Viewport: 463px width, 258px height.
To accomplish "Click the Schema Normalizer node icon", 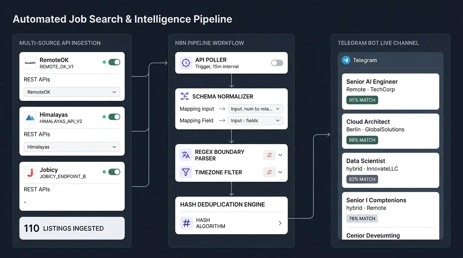I will pyautogui.click(x=184, y=96).
